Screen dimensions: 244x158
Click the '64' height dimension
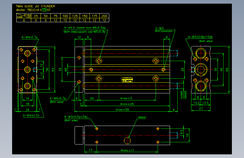(53, 69)
